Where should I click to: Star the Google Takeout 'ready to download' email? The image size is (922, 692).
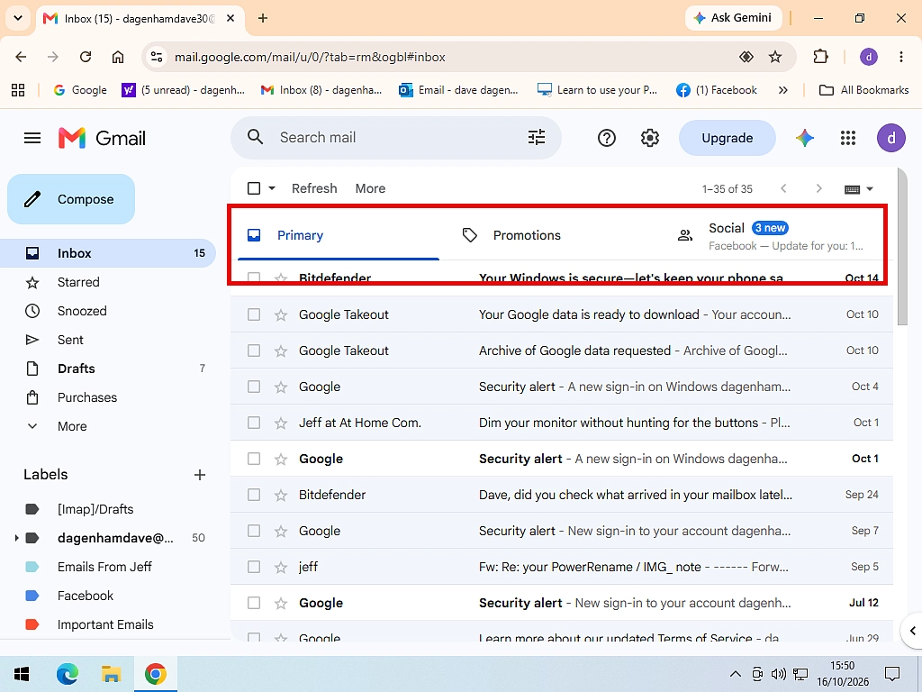[281, 314]
